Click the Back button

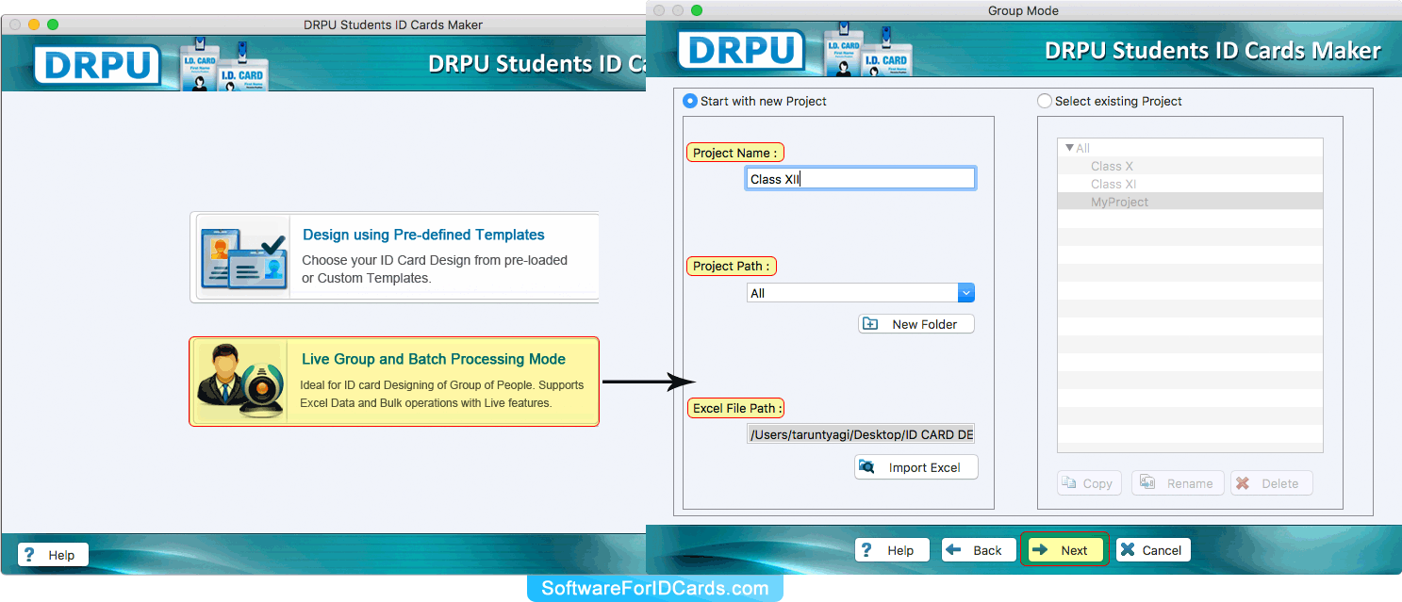click(x=979, y=550)
